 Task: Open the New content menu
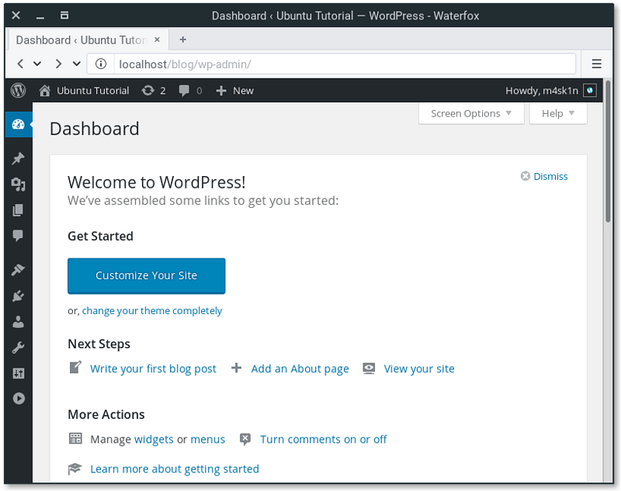click(x=235, y=91)
